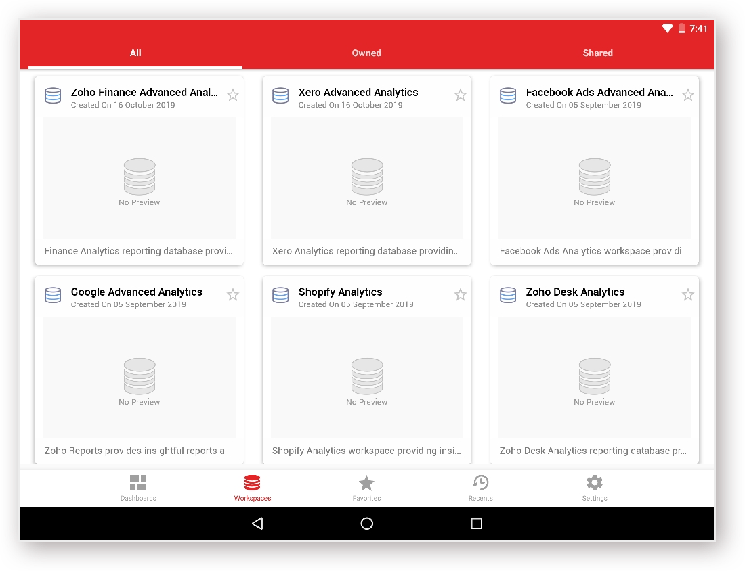This screenshot has width=745, height=571.
Task: Mark Xero Advanced Analytics as favorite
Action: [x=461, y=95]
